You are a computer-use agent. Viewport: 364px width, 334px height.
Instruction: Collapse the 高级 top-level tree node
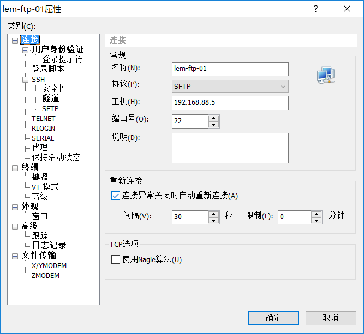(x=15, y=227)
